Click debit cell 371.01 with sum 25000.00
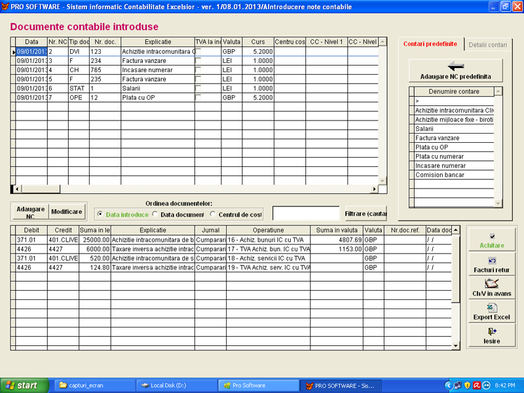 point(31,240)
